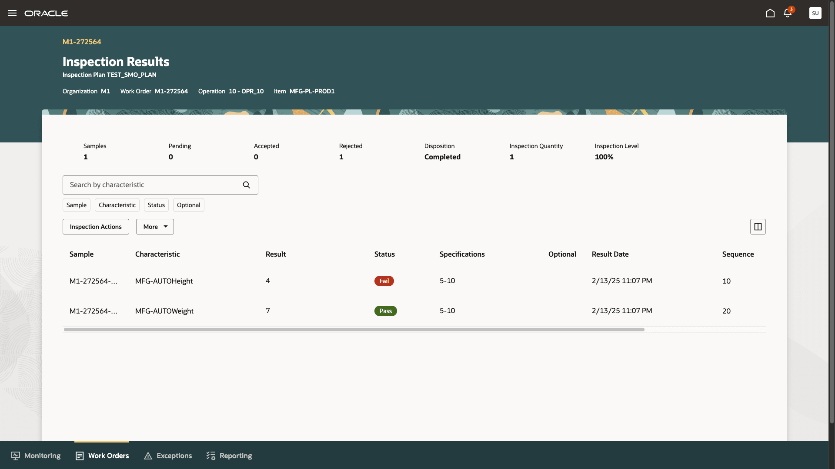Click the horizontal table scrollbar
This screenshot has height=469, width=835.
pos(354,330)
